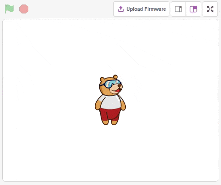Viewport: 221px width, 185px height.
Task: Switch to the large stage layout
Action: pos(193,9)
